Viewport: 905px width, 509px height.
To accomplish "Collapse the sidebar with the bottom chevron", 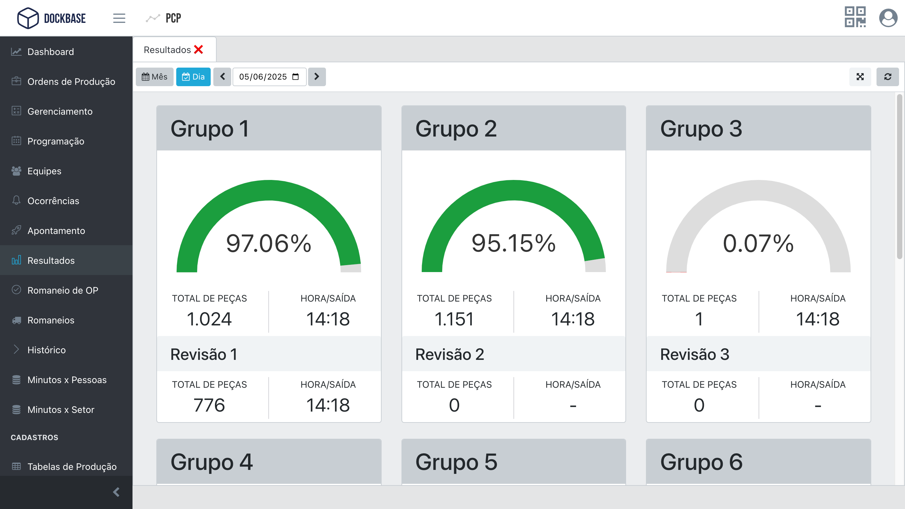I will click(116, 492).
